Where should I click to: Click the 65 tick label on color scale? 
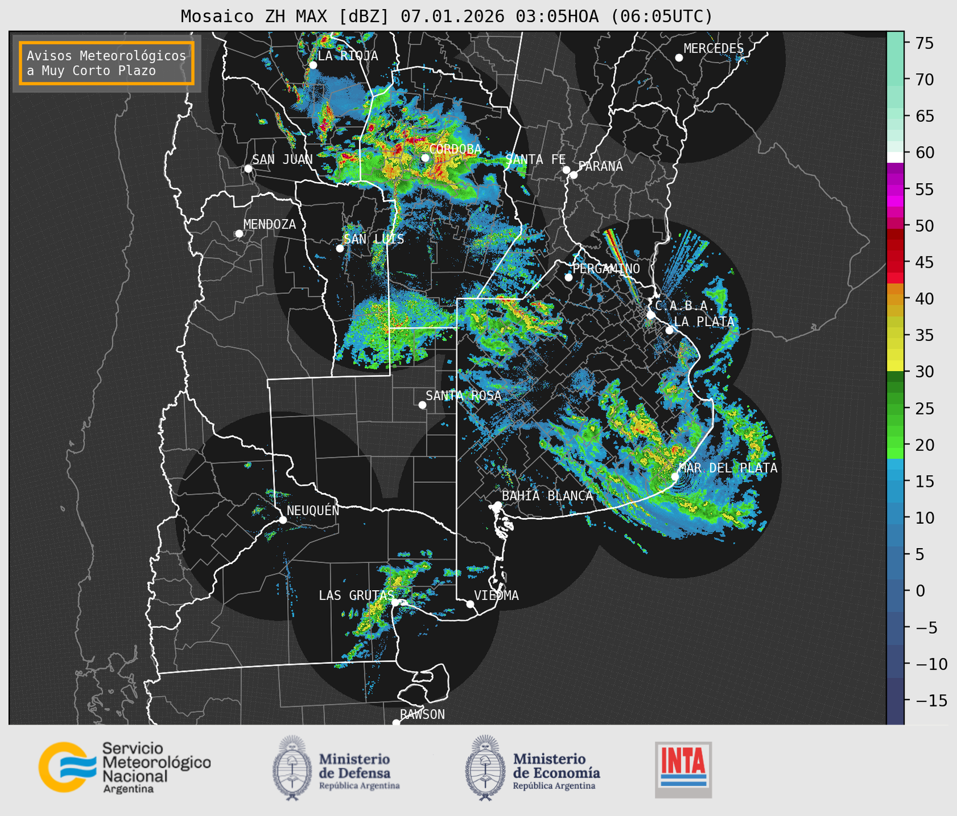click(924, 116)
